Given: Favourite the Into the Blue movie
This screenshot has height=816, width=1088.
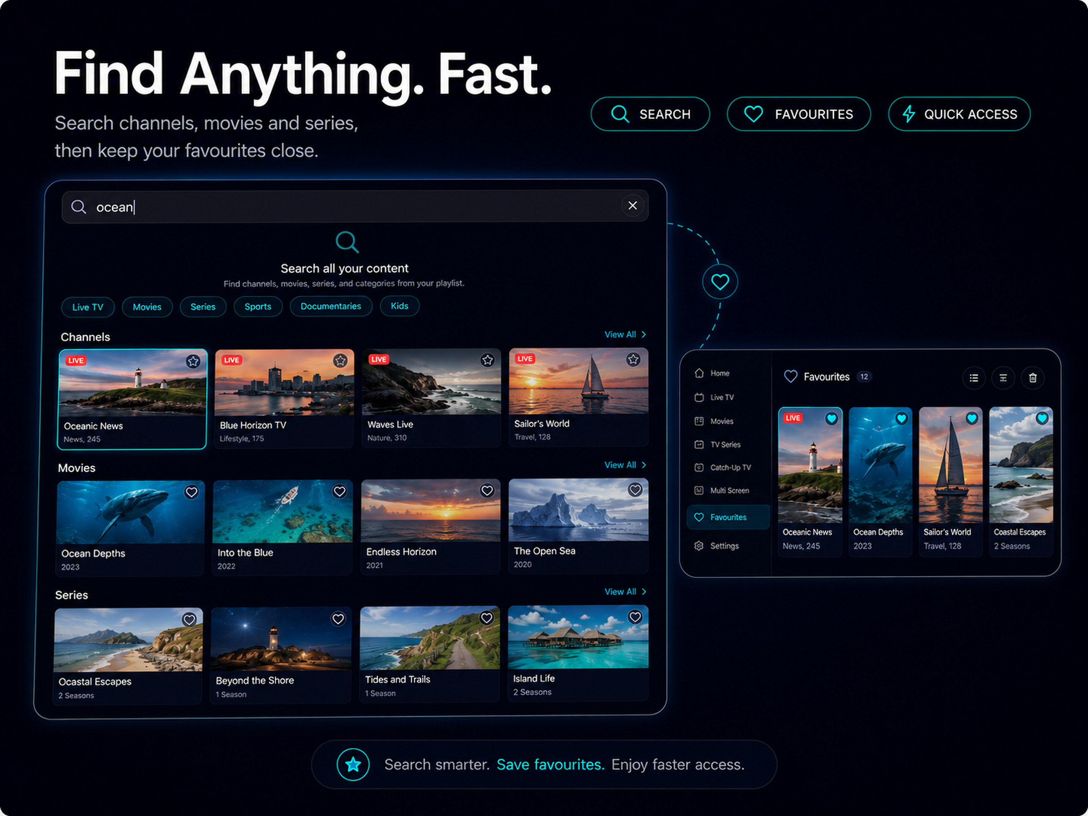Looking at the screenshot, I should point(339,491).
